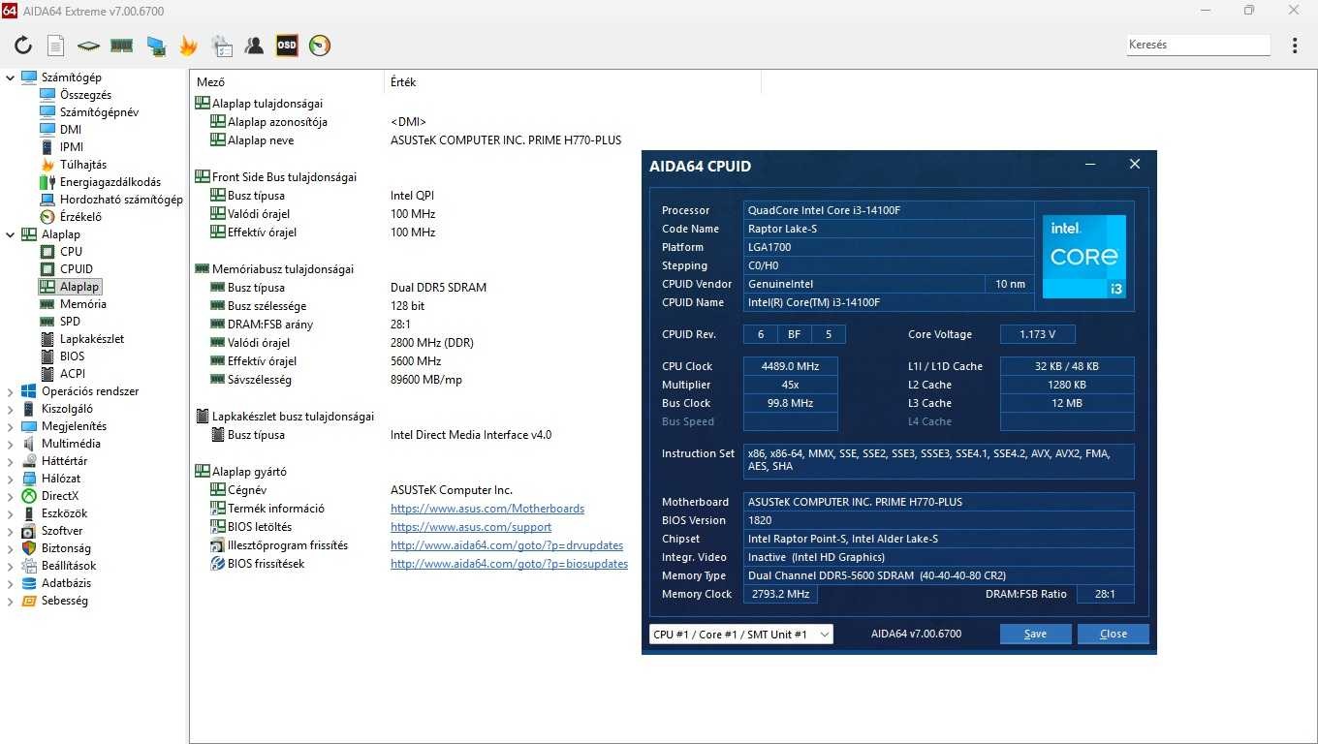Open asus.com Motherboards link
Screen dimensions: 1318x744
pyautogui.click(x=487, y=509)
